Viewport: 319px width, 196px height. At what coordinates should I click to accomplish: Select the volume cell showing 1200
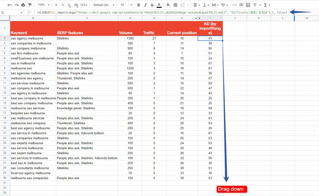pyautogui.click(x=130, y=68)
